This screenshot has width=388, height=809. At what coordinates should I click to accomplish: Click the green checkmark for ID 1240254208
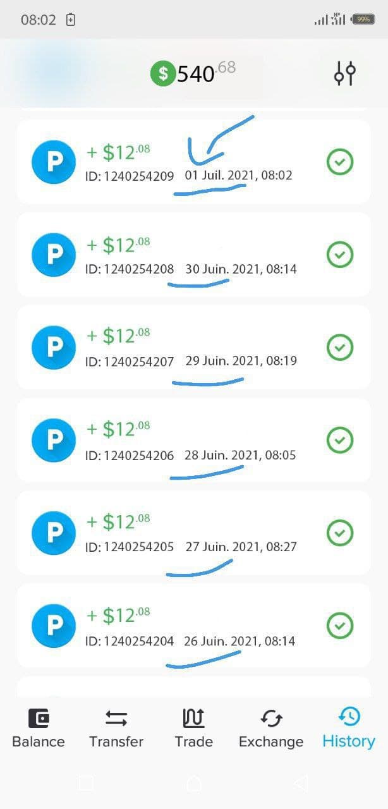coord(340,255)
